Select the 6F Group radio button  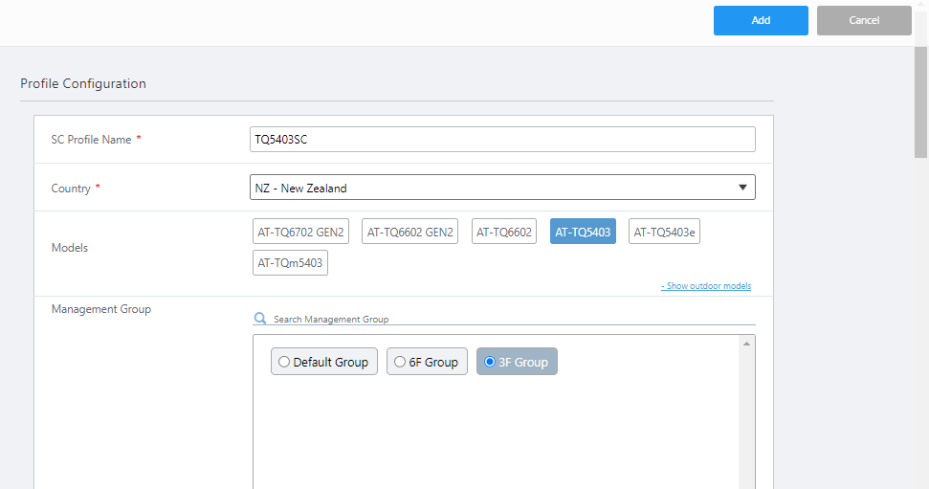pos(400,362)
